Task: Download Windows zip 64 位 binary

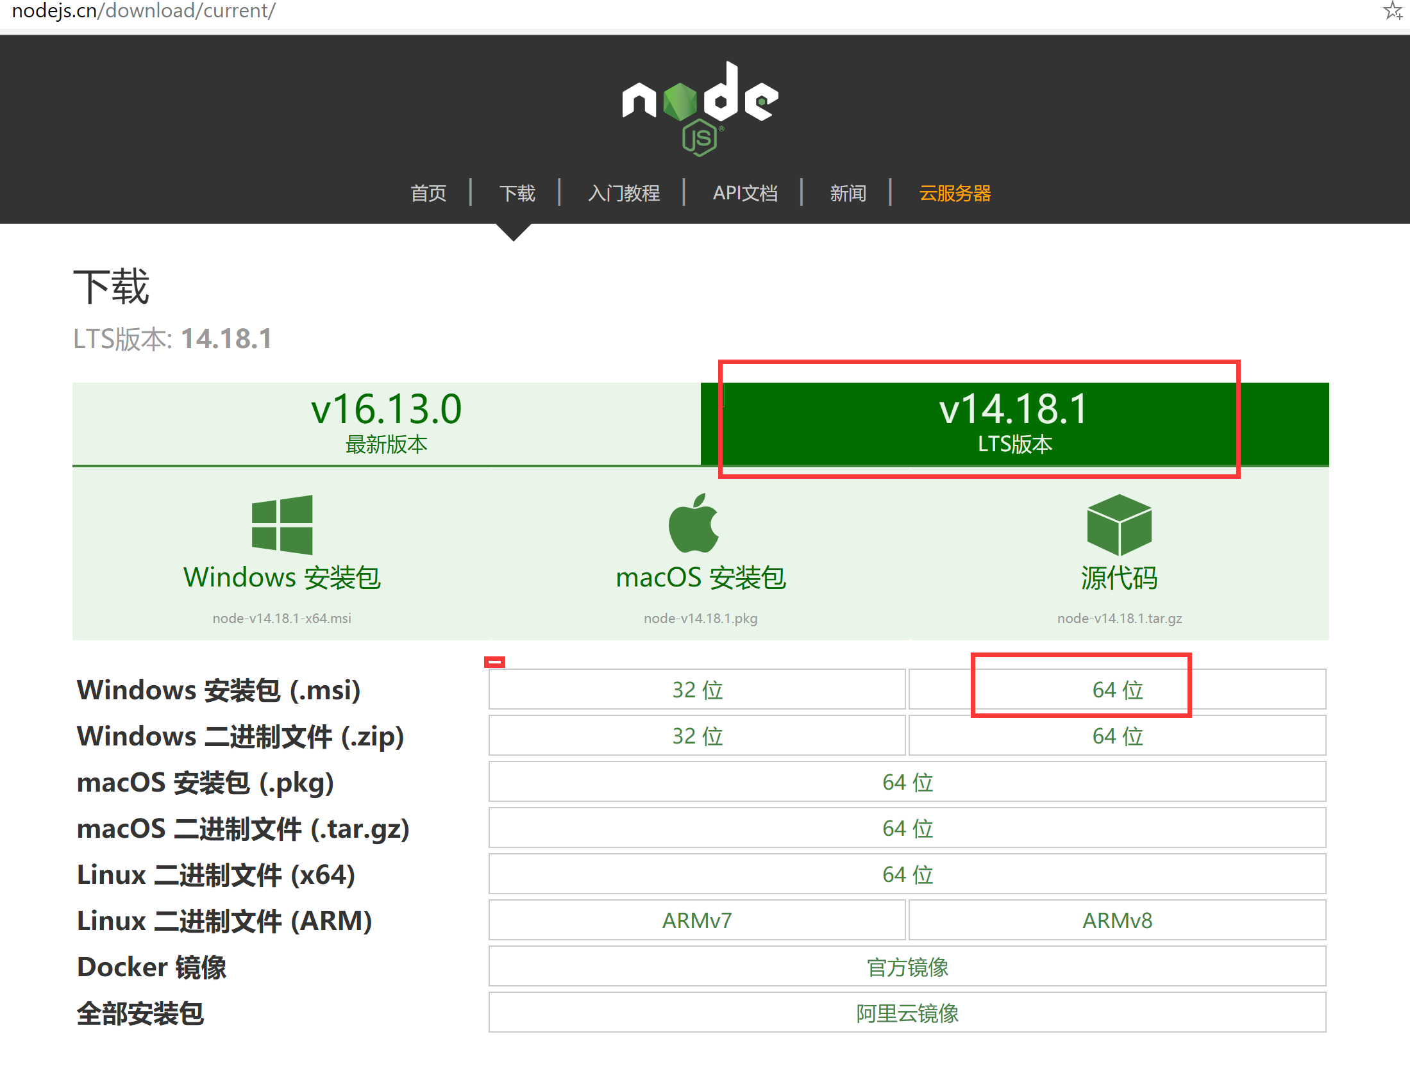Action: (1117, 736)
